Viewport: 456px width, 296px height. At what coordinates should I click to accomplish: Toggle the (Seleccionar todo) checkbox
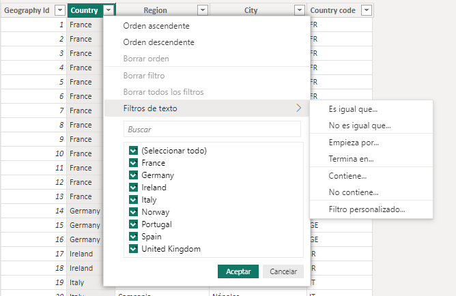click(133, 151)
